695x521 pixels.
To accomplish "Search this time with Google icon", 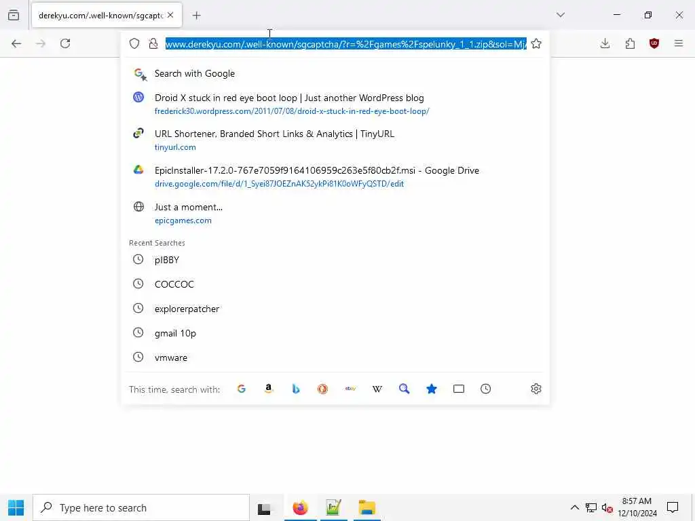I will pyautogui.click(x=242, y=389).
